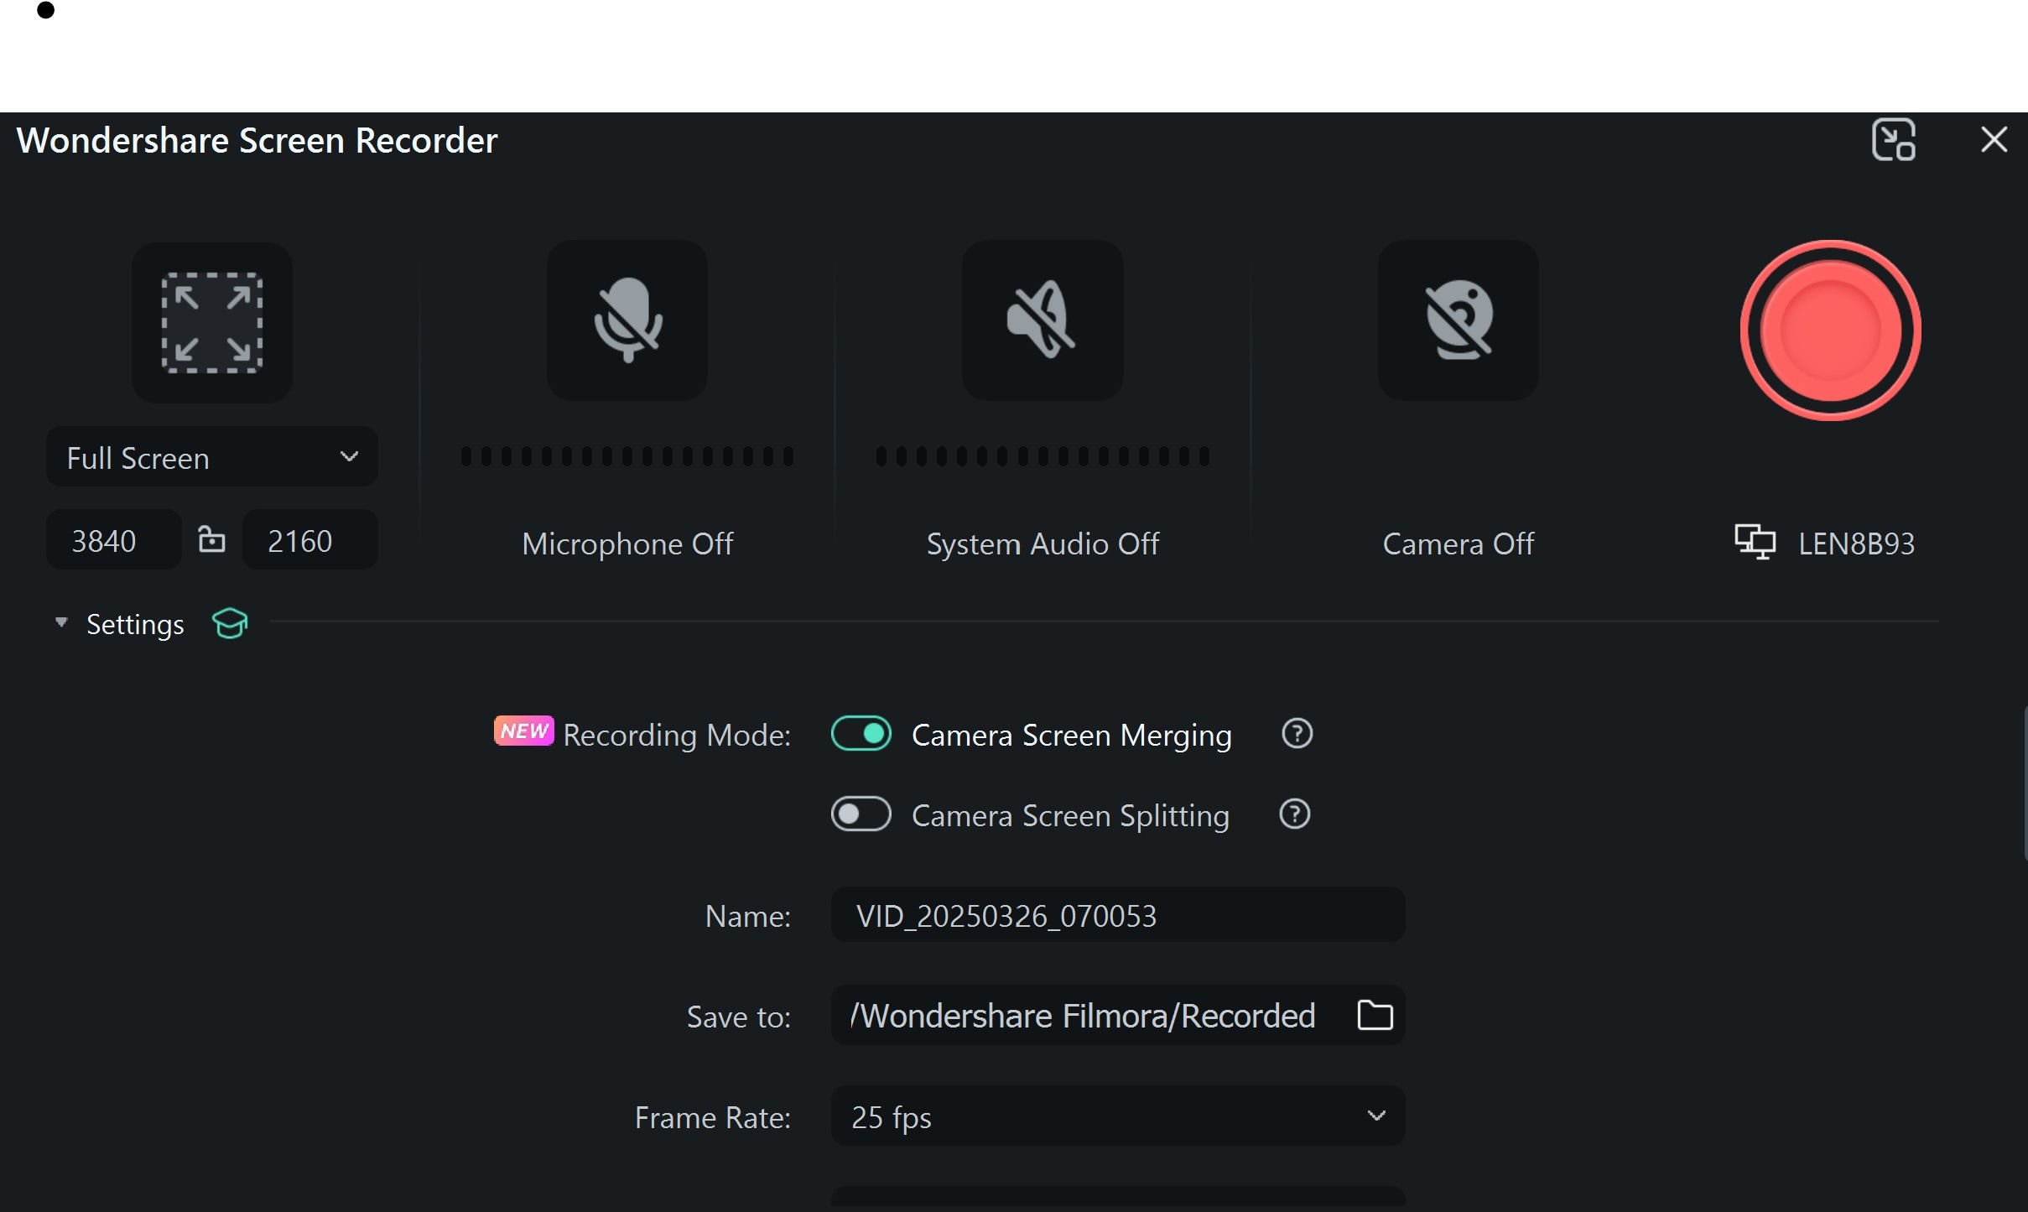Click the microphone volume level meter
This screenshot has height=1212, width=2028.
(627, 456)
